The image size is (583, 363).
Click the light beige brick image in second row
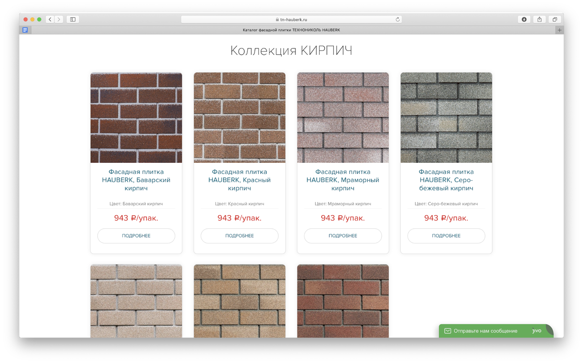click(136, 301)
